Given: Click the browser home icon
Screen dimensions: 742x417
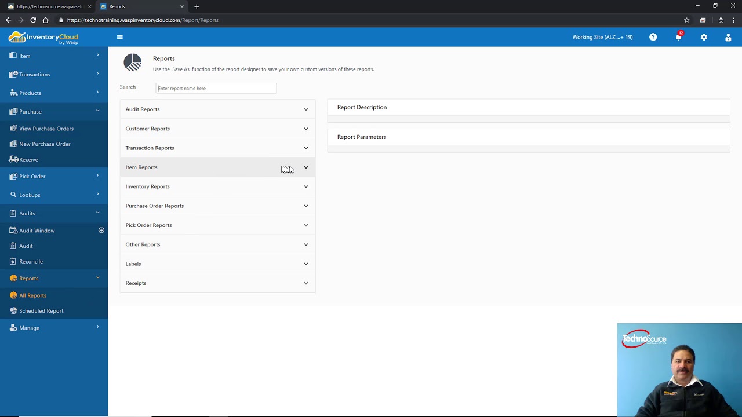Looking at the screenshot, I should tap(46, 20).
